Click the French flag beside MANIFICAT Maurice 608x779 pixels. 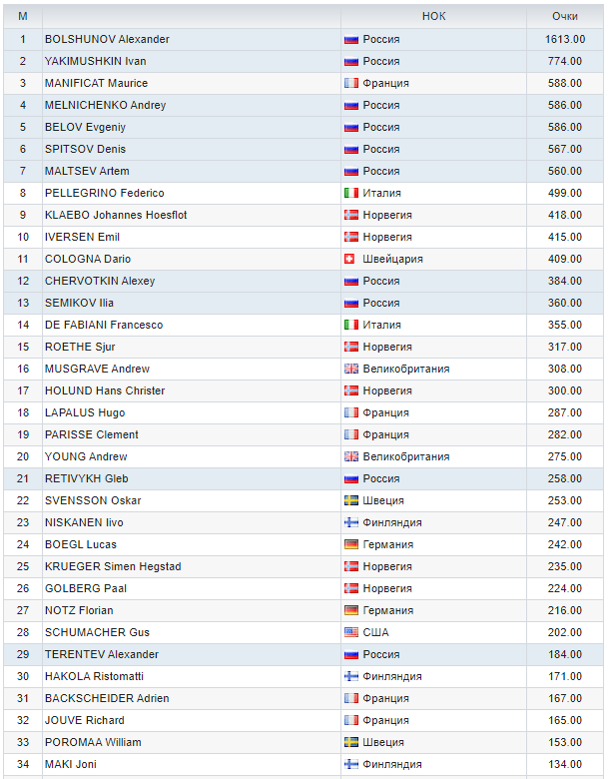[350, 83]
